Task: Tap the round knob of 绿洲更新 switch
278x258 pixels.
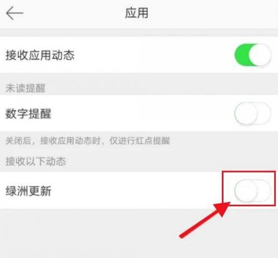Action: tap(246, 190)
